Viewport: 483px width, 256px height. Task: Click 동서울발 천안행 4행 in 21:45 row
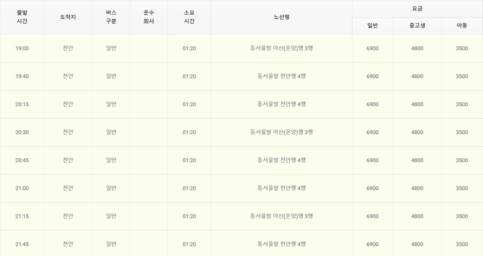click(281, 244)
